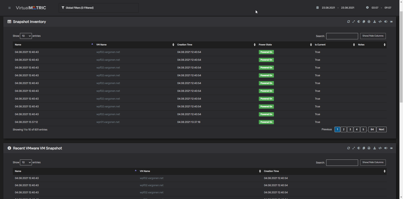Pin the Snapshot Inventory widget

tap(392, 22)
